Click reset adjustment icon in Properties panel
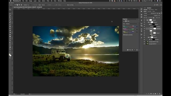Screen dimensions: 171x96 (132, 50)
